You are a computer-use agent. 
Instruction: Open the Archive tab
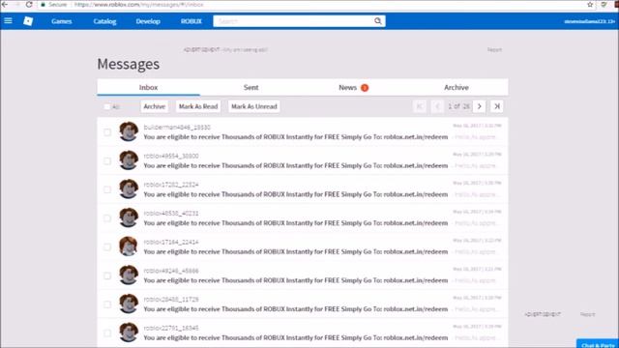pos(457,87)
